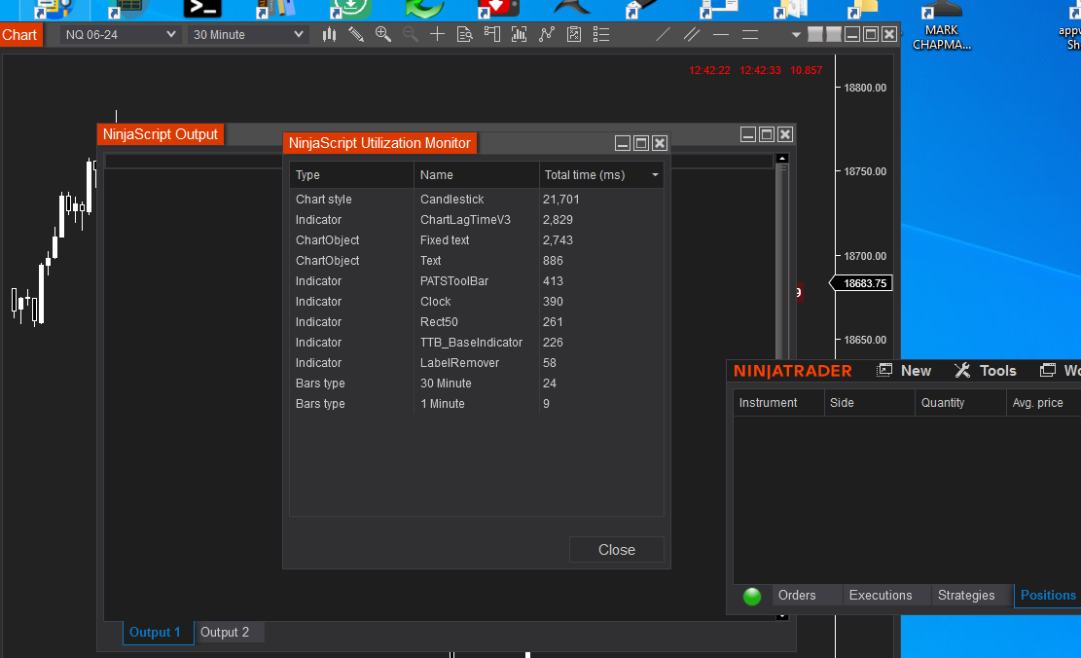Click the New menu window icon in NinjaTrader
This screenshot has width=1081, height=658.
tap(883, 371)
